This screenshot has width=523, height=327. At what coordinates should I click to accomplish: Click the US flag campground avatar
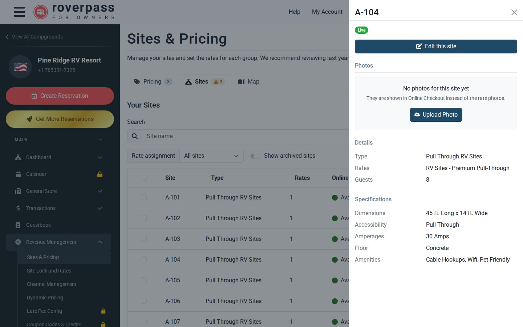click(x=21, y=67)
